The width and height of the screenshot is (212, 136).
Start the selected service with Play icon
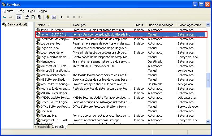(62, 17)
